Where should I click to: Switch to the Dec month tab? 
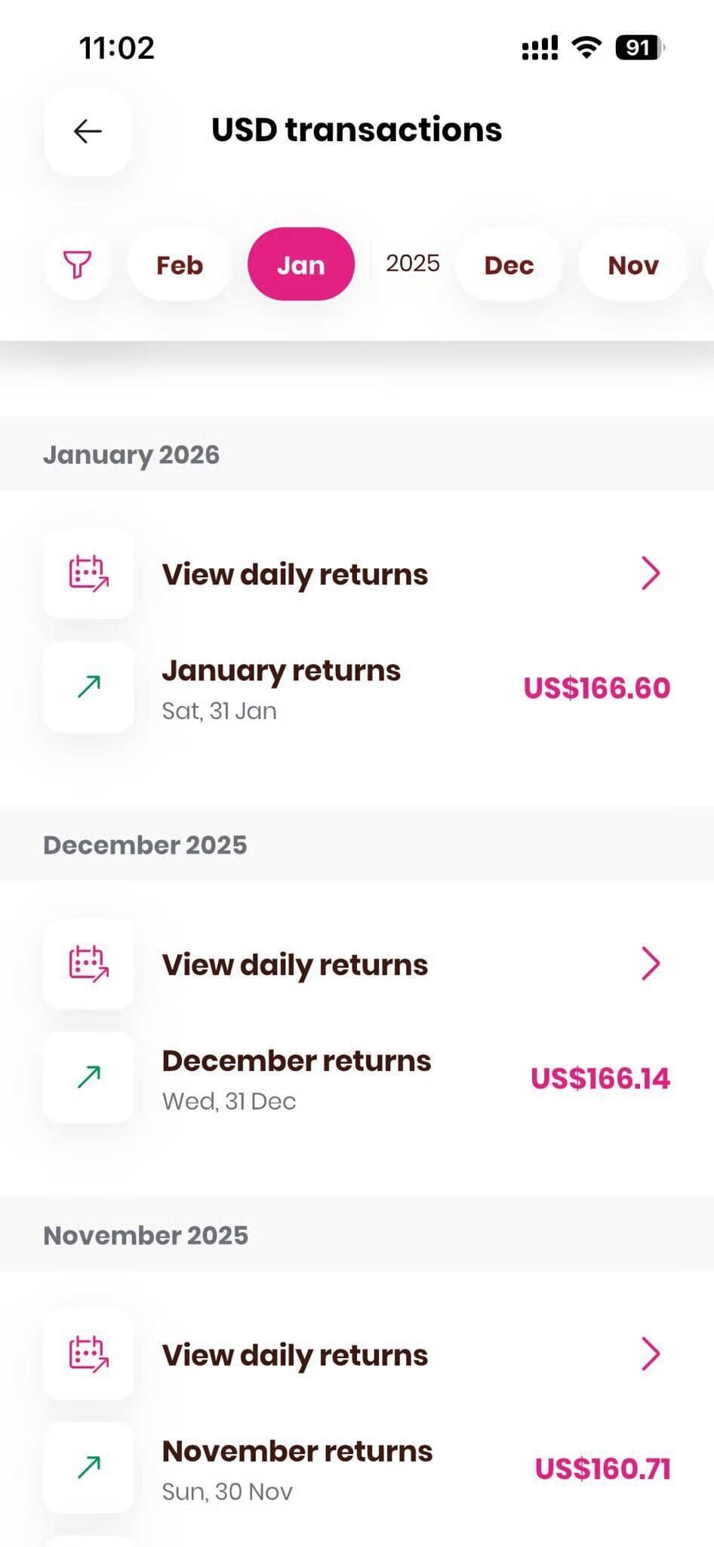[x=509, y=265]
